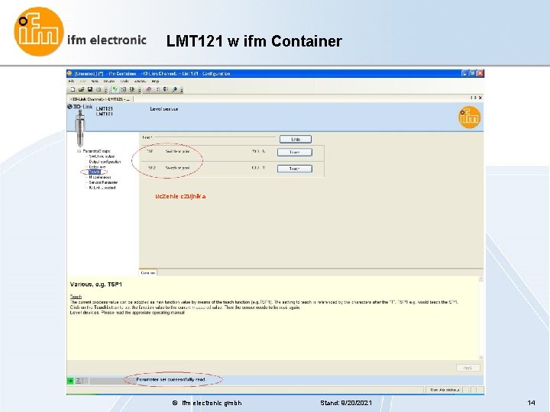This screenshot has width=550, height=412.
Task: Select Switching output in the parameter tree
Action: pyautogui.click(x=102, y=156)
